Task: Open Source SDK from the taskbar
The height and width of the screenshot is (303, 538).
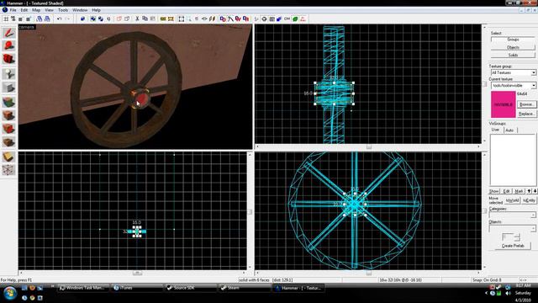Action: (192, 288)
